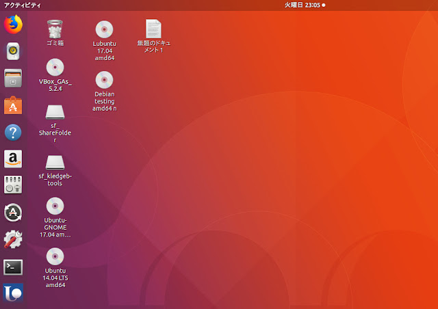The height and width of the screenshot is (309, 438).
Task: Open the dock icon with dials and knobs
Action: (x=13, y=185)
